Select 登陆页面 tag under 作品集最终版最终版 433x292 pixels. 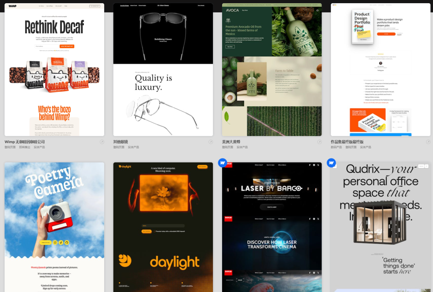(351, 147)
